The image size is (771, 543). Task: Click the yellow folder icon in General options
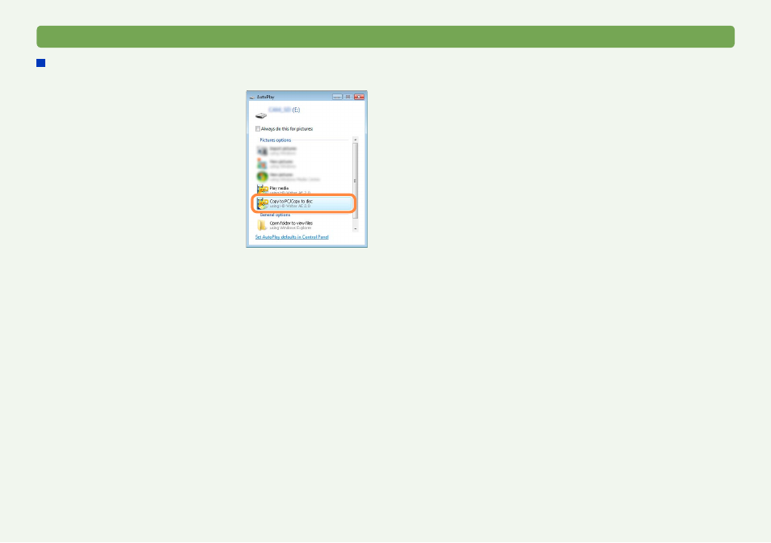262,225
